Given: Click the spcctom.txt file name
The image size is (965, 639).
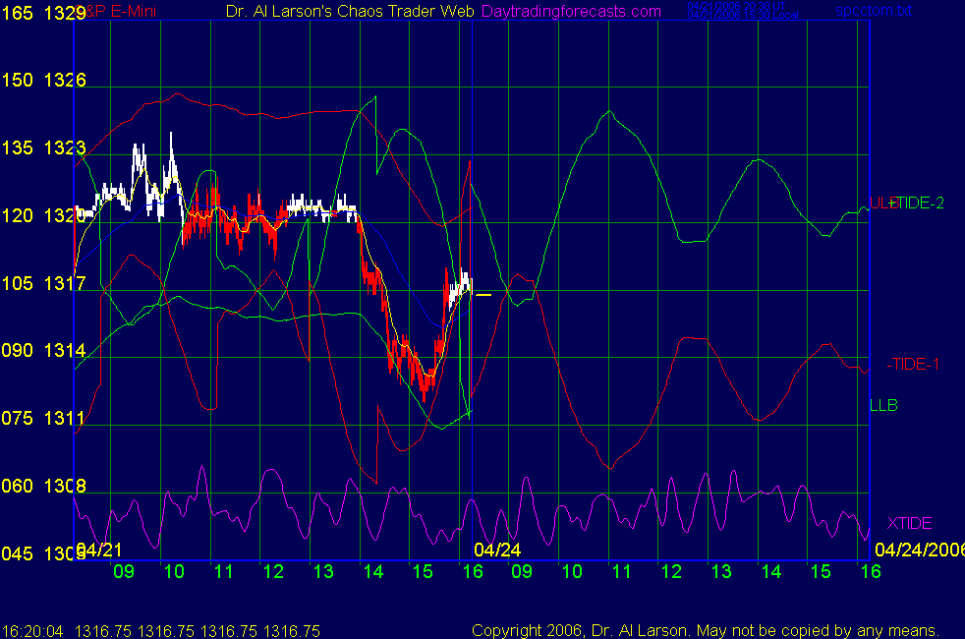Looking at the screenshot, I should [x=874, y=11].
